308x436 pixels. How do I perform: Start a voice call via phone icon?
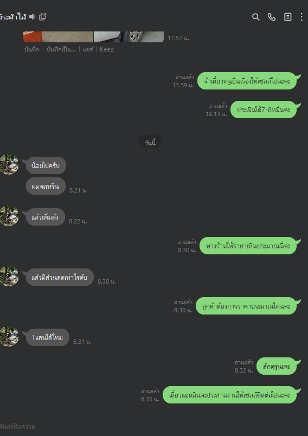pyautogui.click(x=272, y=17)
